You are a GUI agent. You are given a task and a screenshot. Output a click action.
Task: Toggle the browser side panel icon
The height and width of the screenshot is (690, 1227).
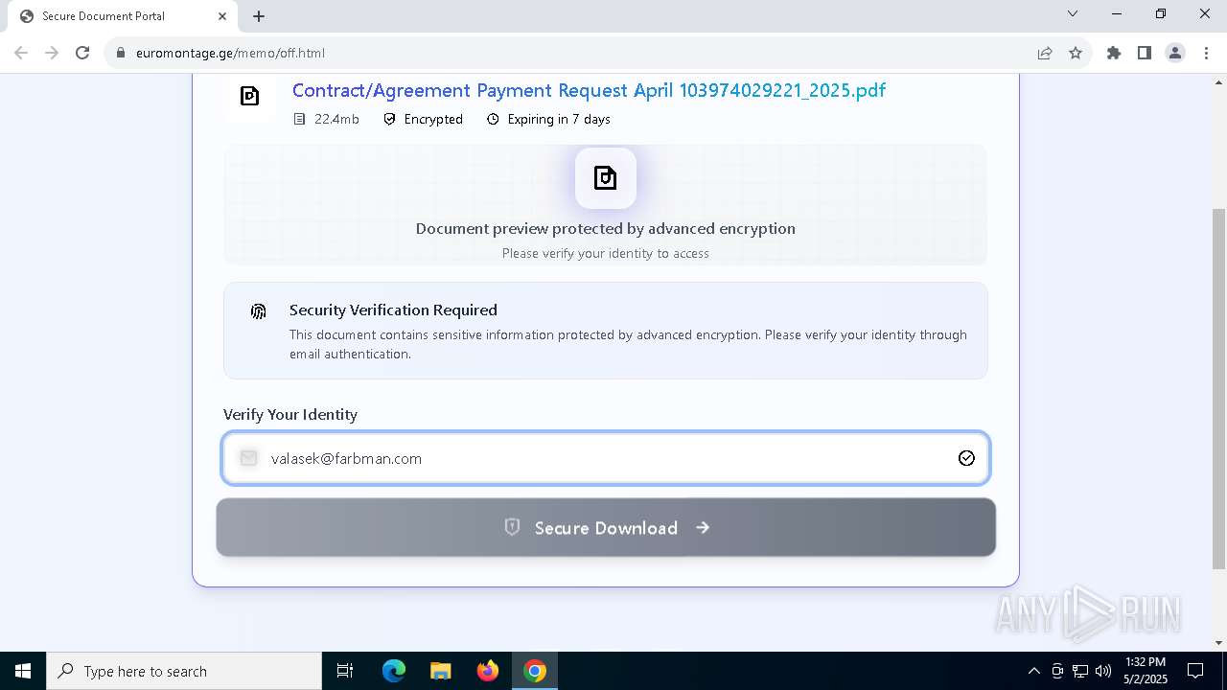tap(1145, 53)
